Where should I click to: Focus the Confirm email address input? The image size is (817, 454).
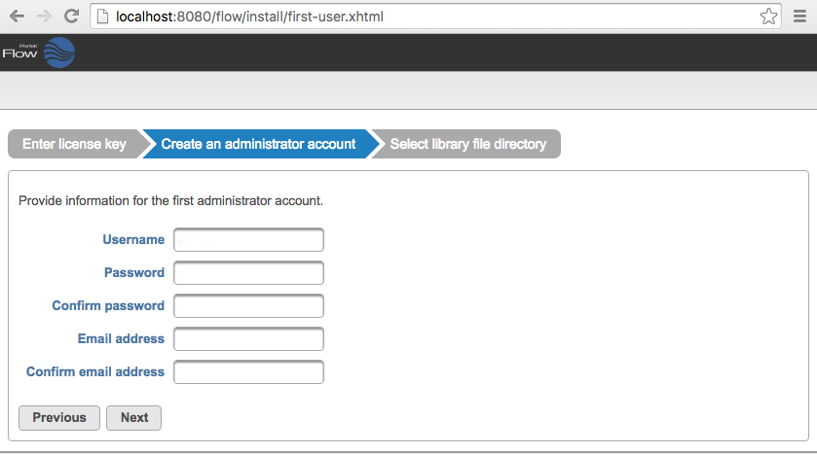(x=248, y=372)
